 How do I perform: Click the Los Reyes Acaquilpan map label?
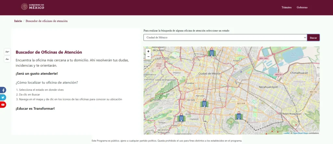coord(290,114)
